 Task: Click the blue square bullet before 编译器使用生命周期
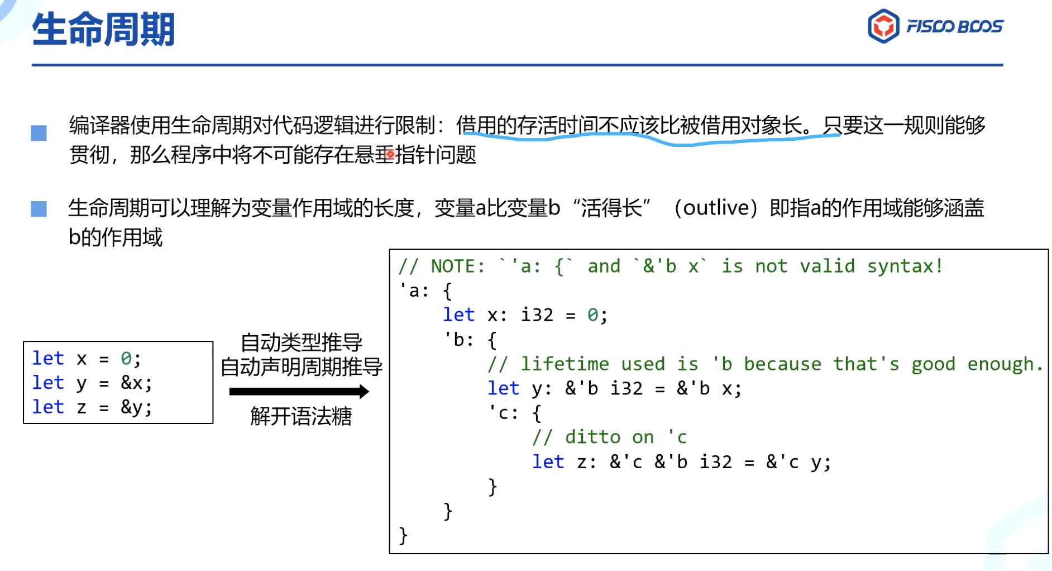[39, 133]
